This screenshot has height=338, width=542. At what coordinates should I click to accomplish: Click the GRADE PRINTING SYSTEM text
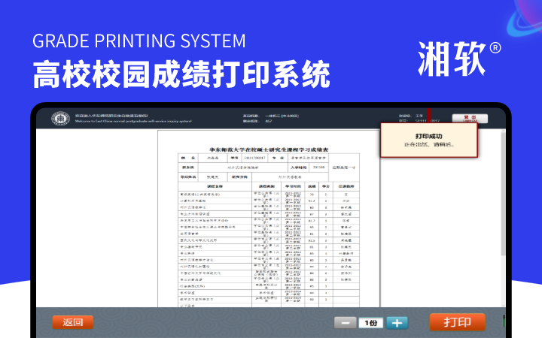(139, 40)
